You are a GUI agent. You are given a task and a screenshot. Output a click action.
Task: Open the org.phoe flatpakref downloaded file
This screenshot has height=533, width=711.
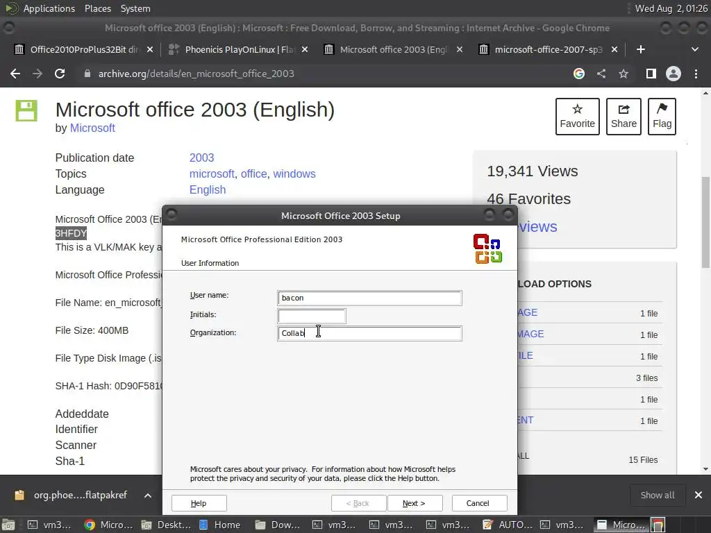click(72, 496)
